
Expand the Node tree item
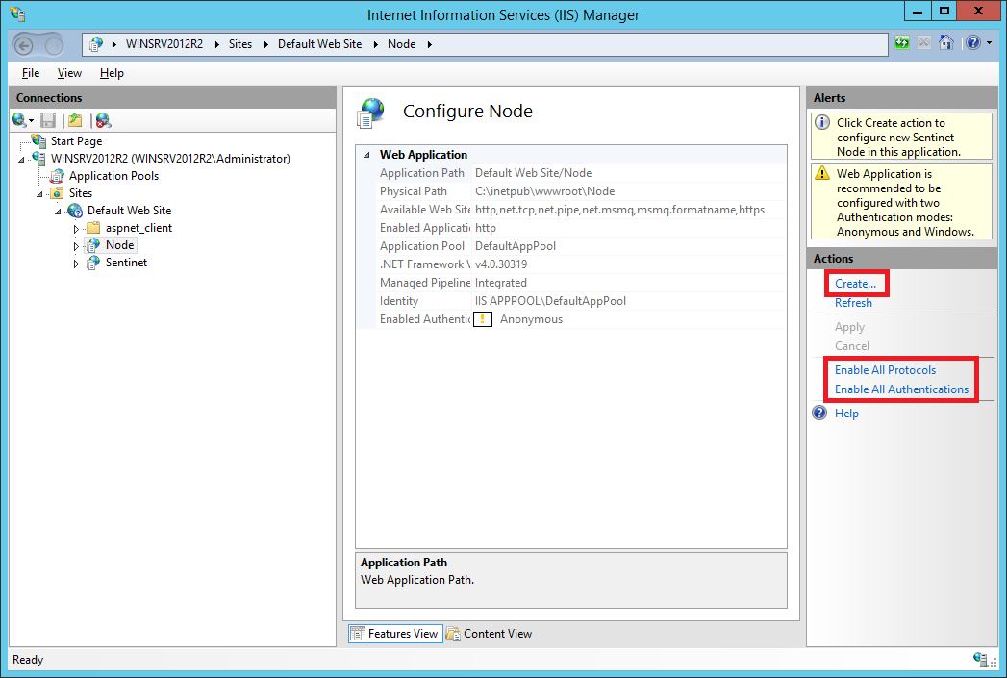76,246
